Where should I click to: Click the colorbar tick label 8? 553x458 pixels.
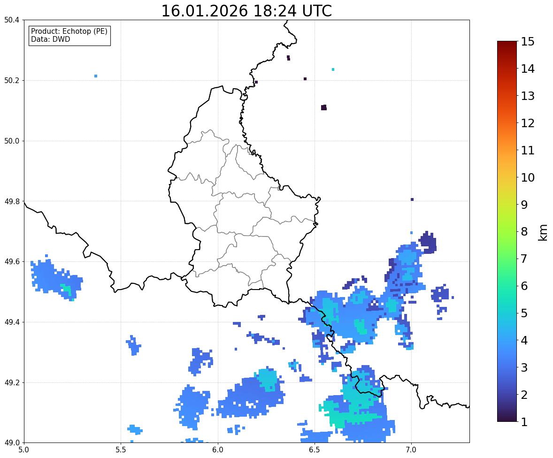[x=524, y=232]
